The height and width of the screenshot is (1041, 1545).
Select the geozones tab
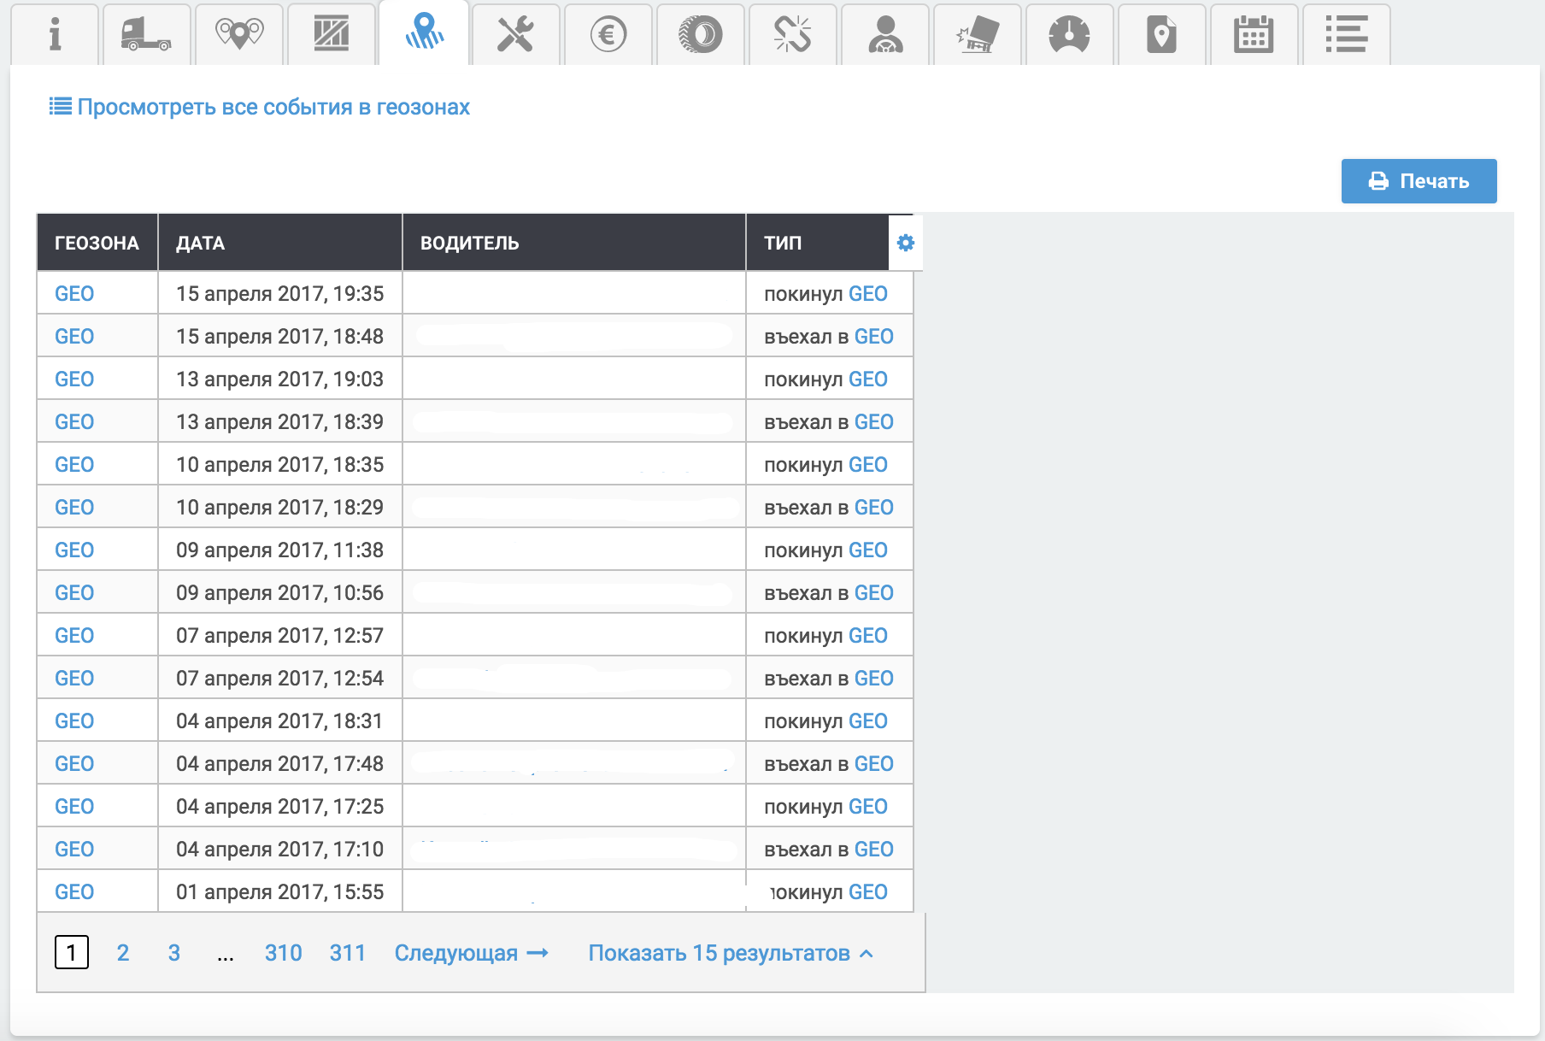pos(424,35)
